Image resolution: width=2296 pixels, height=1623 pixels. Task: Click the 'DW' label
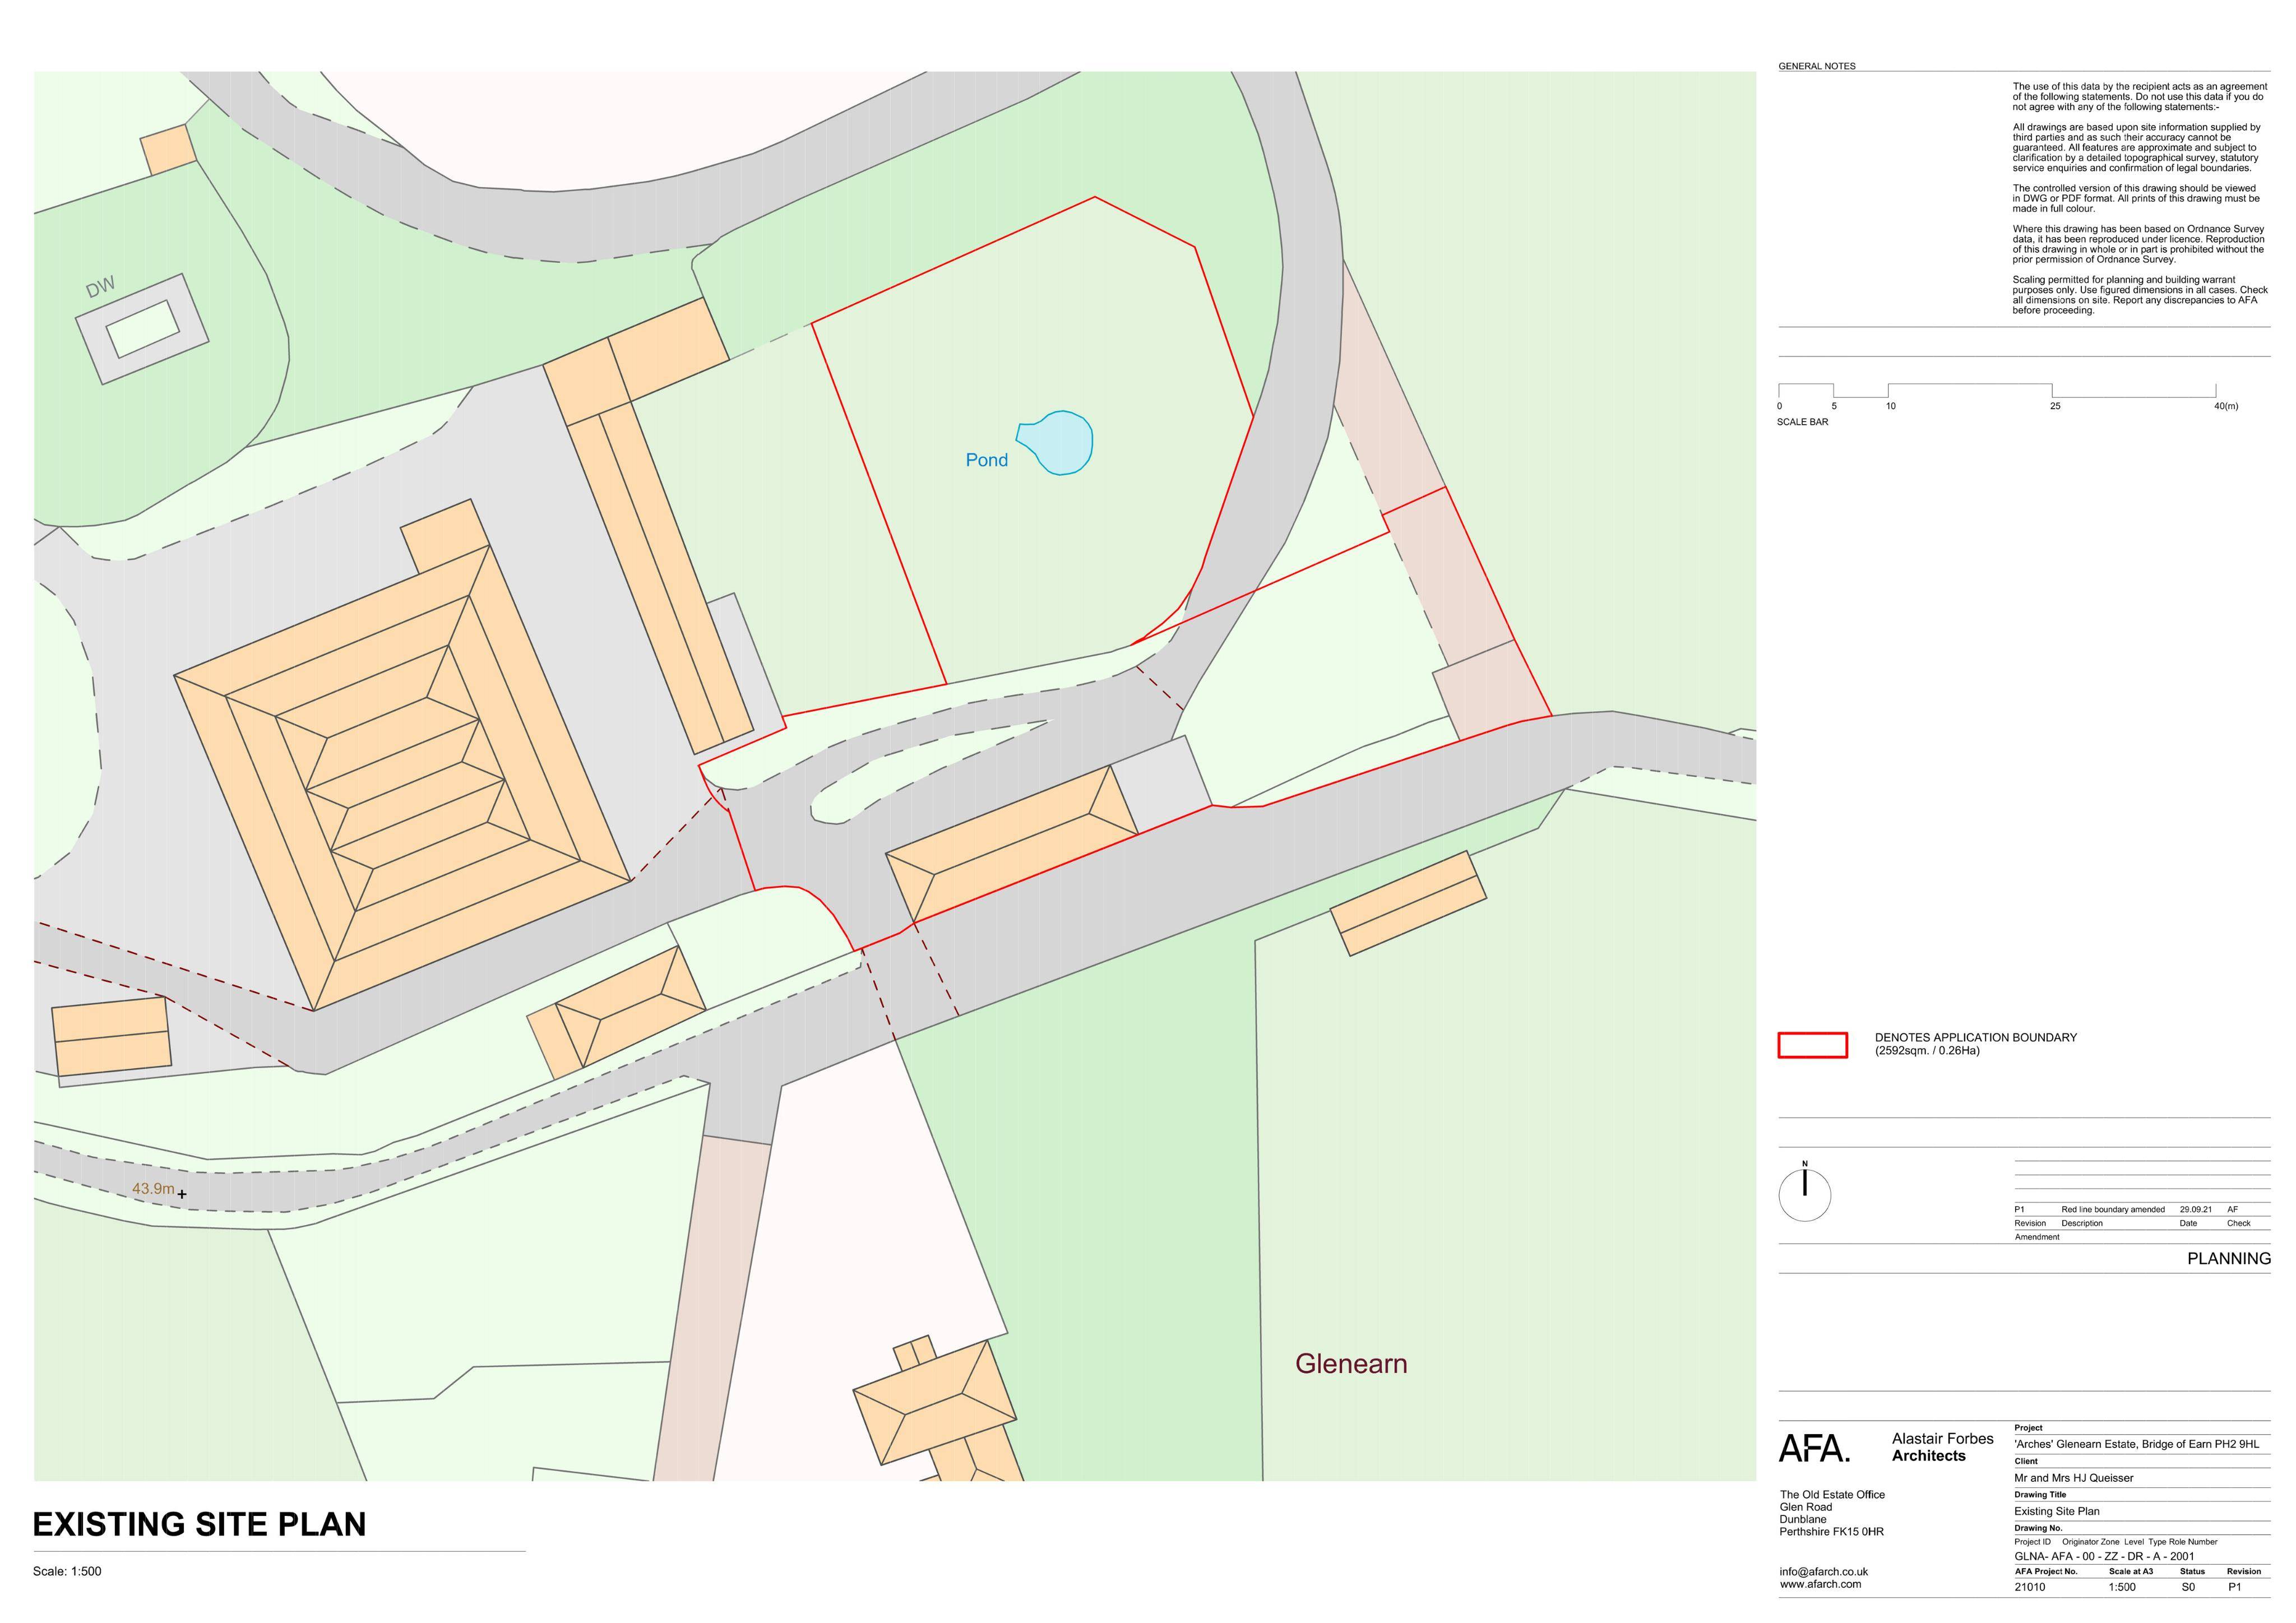click(x=100, y=287)
